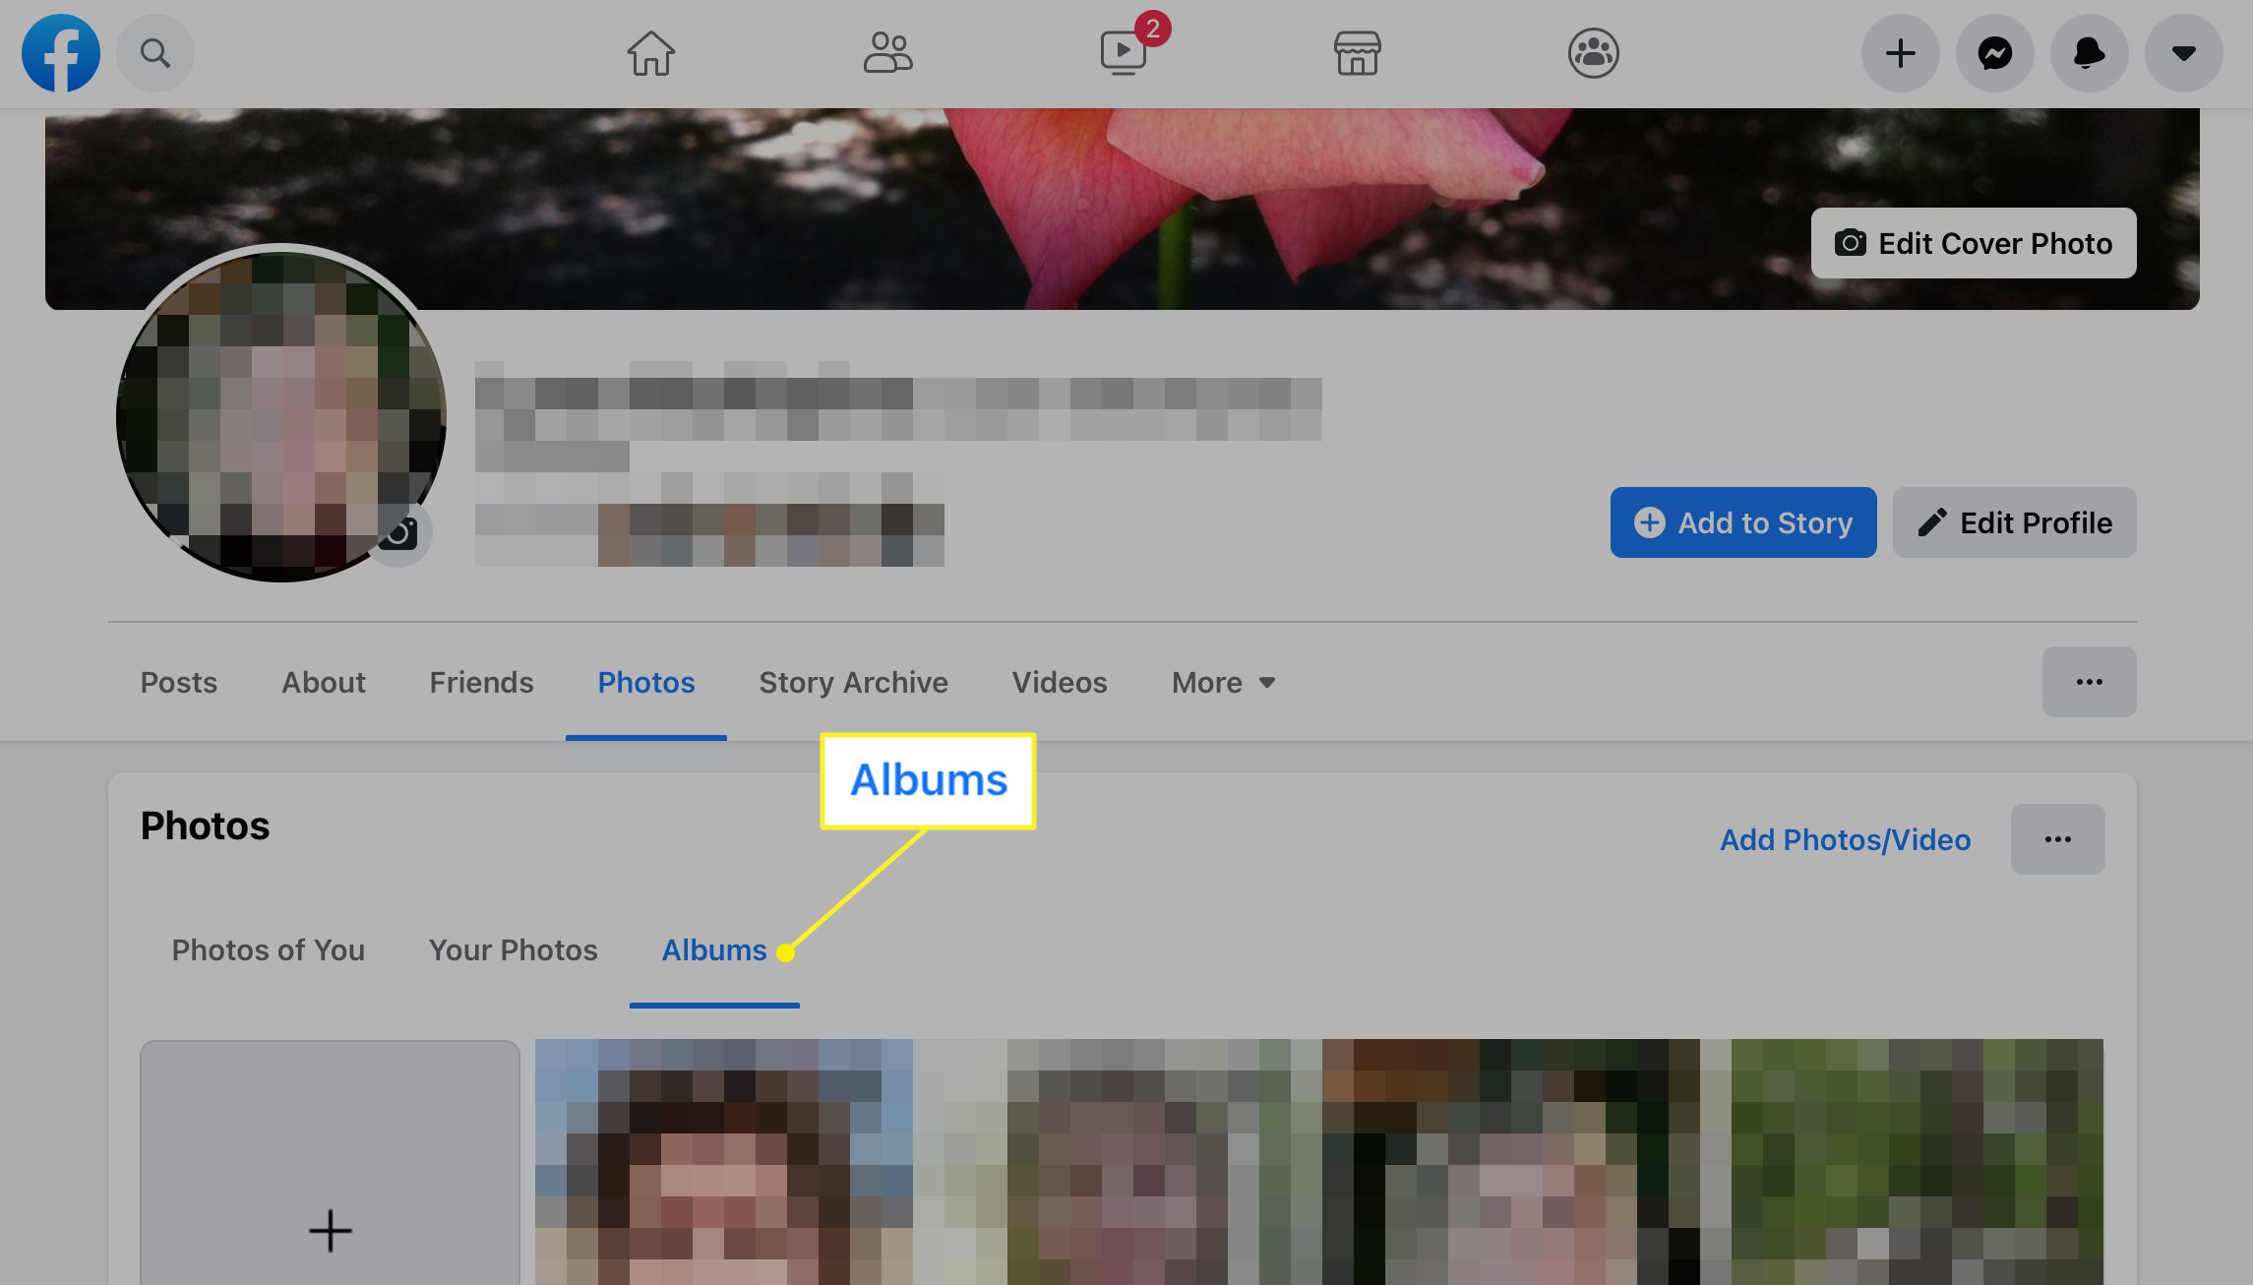Select the Albums tab

713,949
